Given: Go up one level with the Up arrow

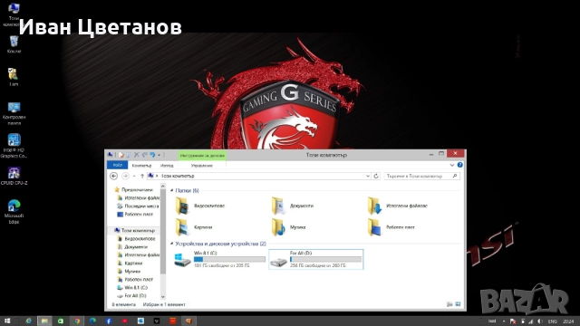Looking at the screenshot, I should pyautogui.click(x=142, y=176).
